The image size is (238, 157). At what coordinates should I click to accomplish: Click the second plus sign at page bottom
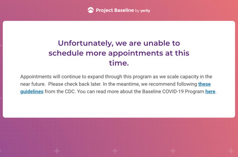115,151
